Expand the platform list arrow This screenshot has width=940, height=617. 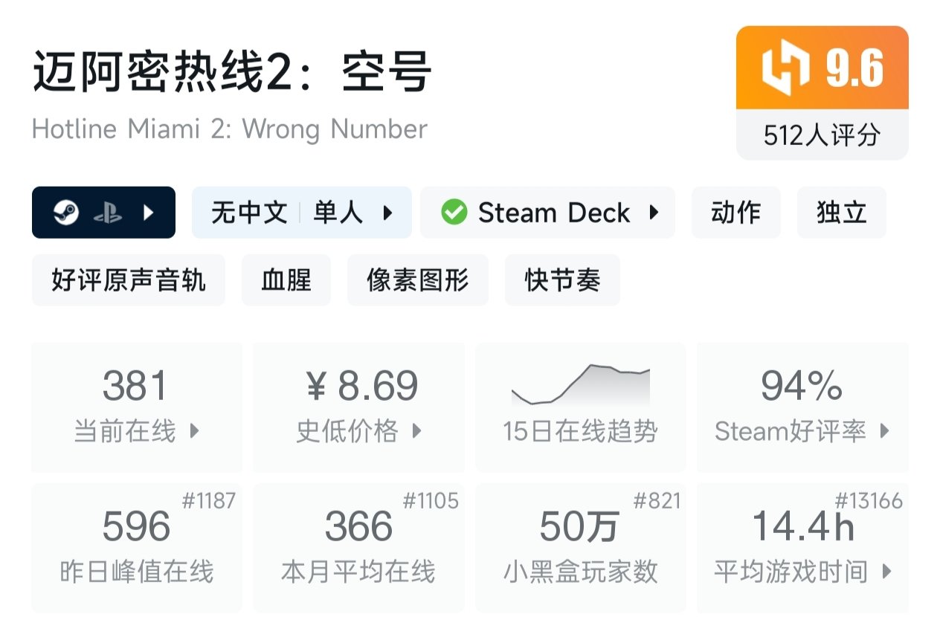click(149, 213)
